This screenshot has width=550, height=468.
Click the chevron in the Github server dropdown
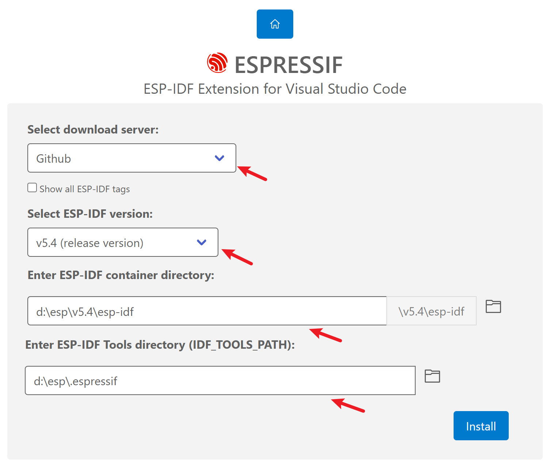(x=219, y=158)
